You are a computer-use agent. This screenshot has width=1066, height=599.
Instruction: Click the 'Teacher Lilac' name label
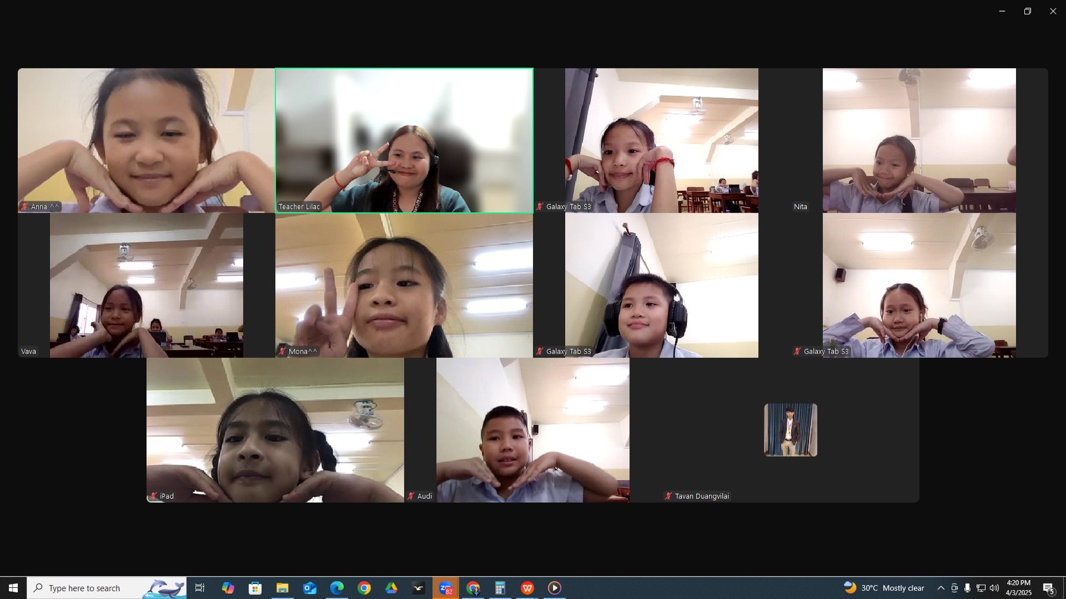(299, 207)
